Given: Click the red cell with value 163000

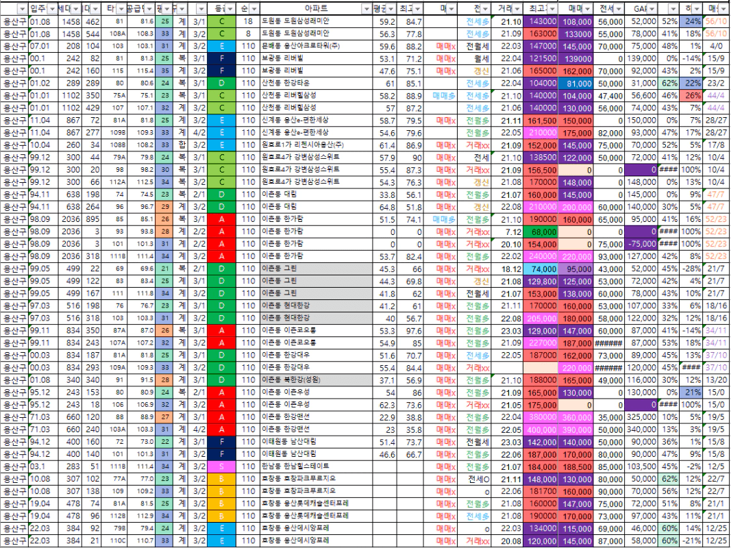Looking at the screenshot, I should [541, 34].
